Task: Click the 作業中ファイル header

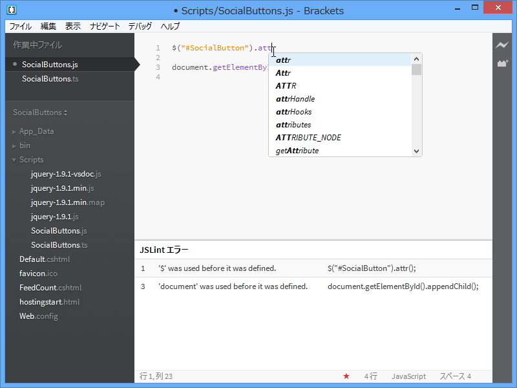Action: tap(37, 45)
